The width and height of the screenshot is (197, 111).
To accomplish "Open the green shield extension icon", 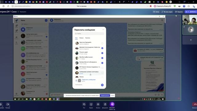I will [175, 6].
